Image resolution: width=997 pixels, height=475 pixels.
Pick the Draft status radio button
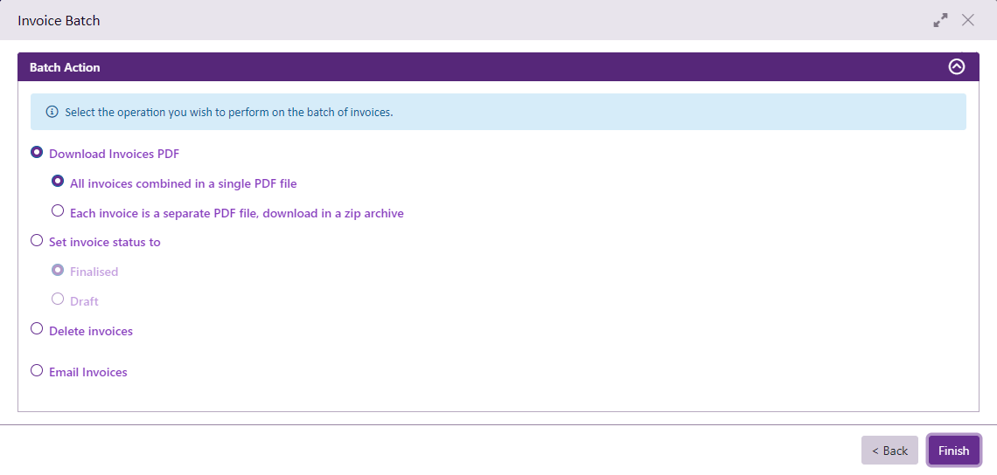(58, 299)
